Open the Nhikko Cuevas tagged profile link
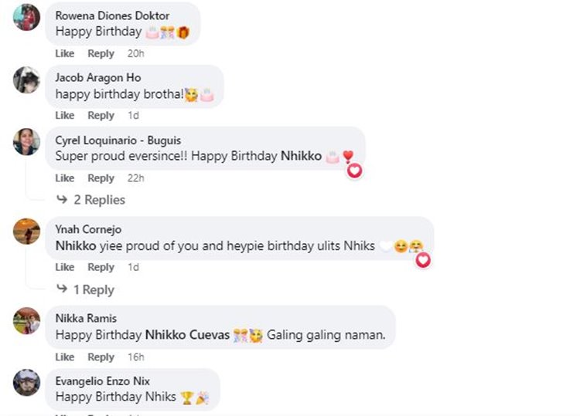 (187, 336)
